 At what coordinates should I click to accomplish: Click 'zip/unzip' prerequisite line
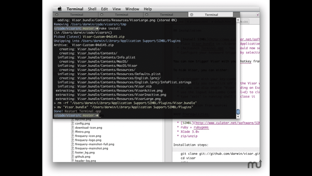[189, 136]
